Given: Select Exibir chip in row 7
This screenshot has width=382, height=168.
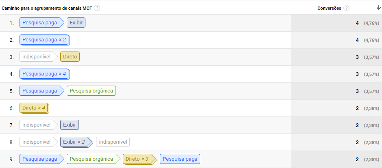Looking at the screenshot, I should (70, 125).
